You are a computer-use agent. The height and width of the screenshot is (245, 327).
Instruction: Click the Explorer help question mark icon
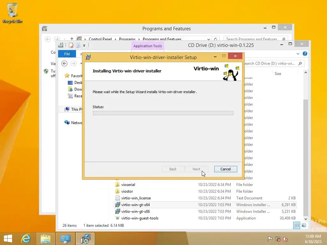coord(305,54)
